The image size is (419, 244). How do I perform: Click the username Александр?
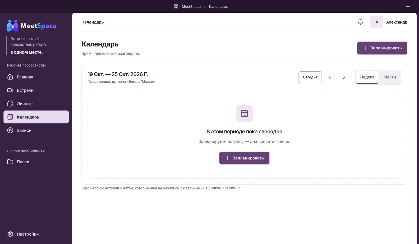[397, 22]
